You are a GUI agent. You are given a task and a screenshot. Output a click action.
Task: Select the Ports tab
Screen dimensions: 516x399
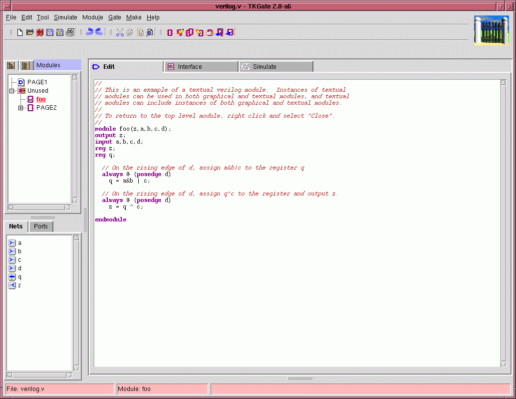[x=41, y=226]
